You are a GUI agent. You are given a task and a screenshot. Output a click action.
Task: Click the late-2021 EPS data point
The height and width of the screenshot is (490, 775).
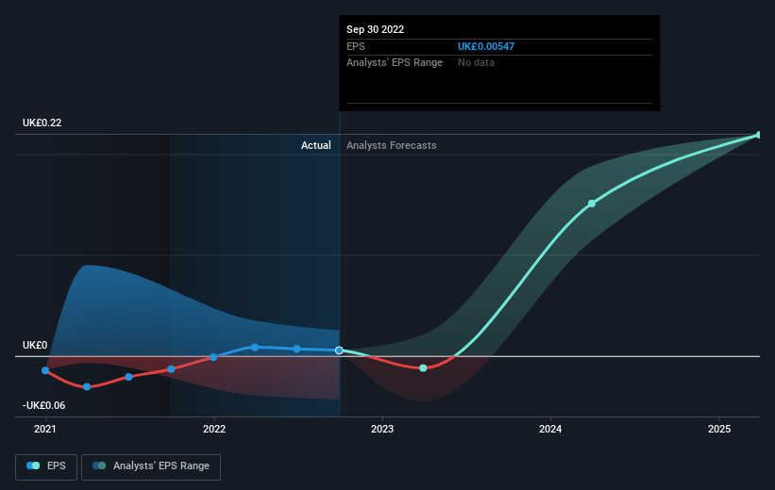(171, 369)
